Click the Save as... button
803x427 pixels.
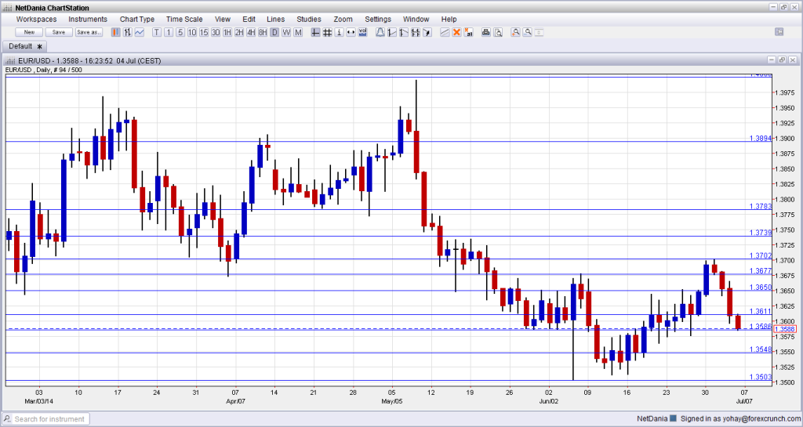[x=89, y=32]
